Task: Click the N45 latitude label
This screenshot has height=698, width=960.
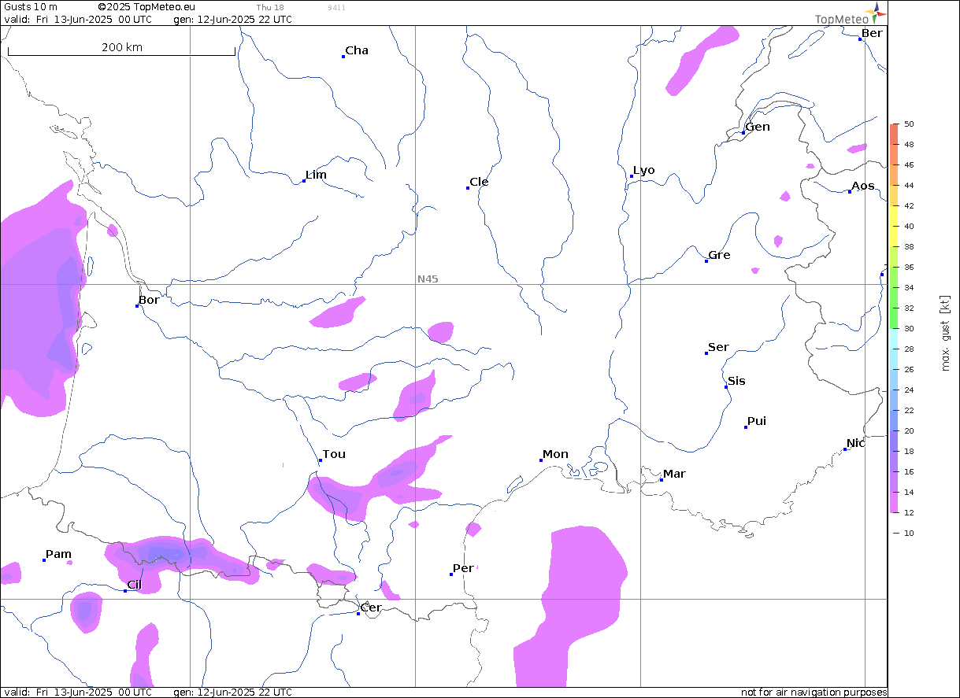Action: pyautogui.click(x=428, y=279)
